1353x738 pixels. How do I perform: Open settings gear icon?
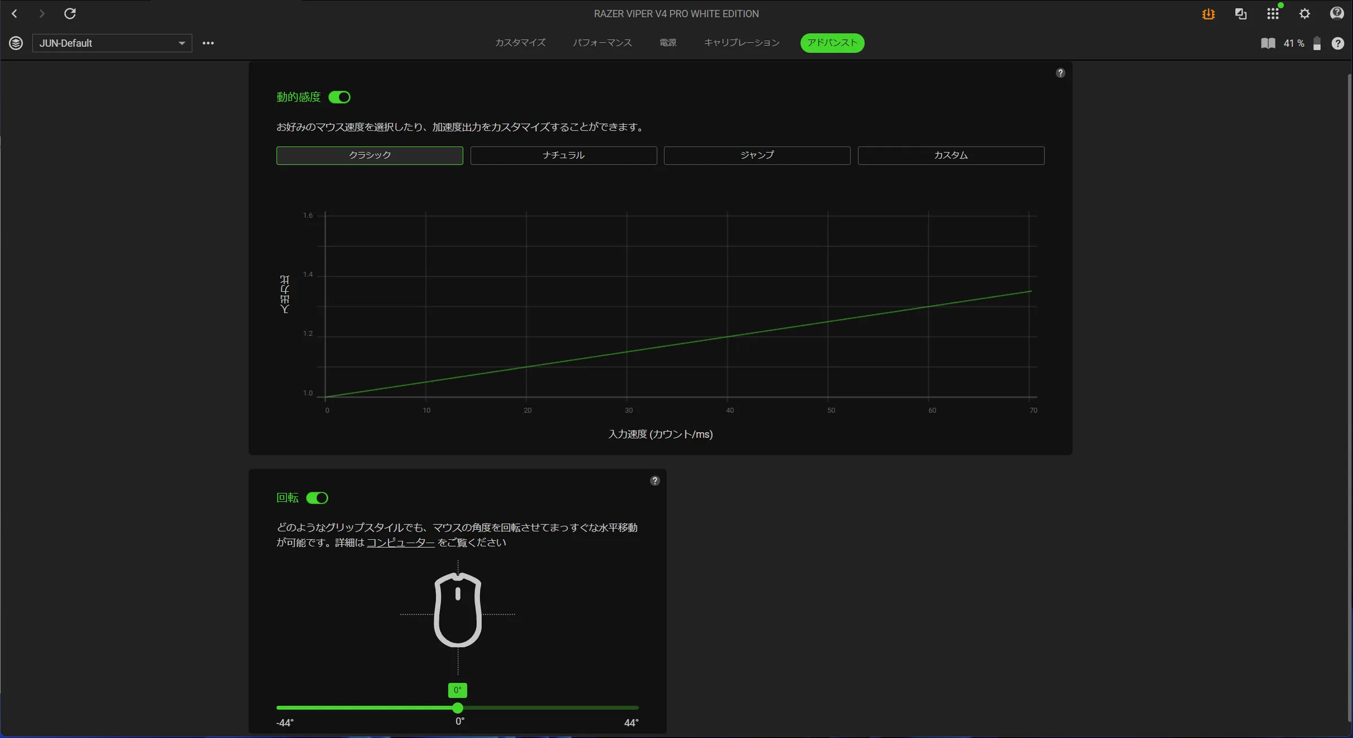[1305, 14]
